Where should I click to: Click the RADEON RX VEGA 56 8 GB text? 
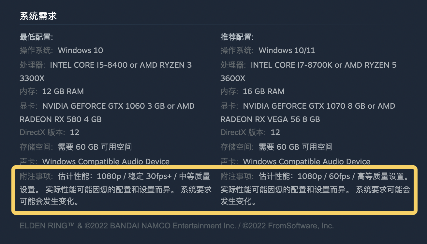click(270, 119)
